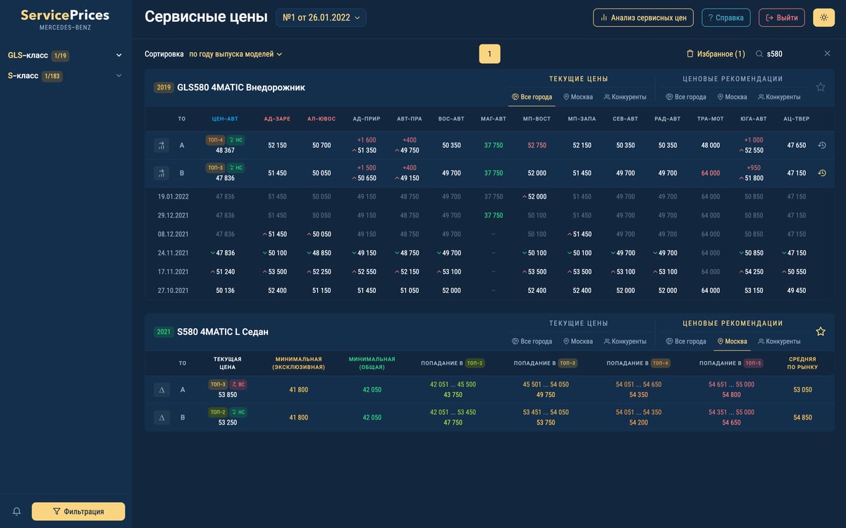The image size is (846, 528).
Task: Select Все города under GLS580 Ценовые рекомендации
Action: [686, 97]
